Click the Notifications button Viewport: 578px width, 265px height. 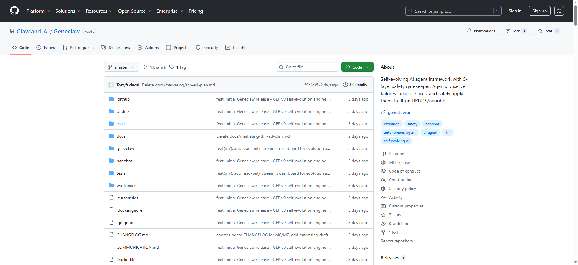point(481,31)
